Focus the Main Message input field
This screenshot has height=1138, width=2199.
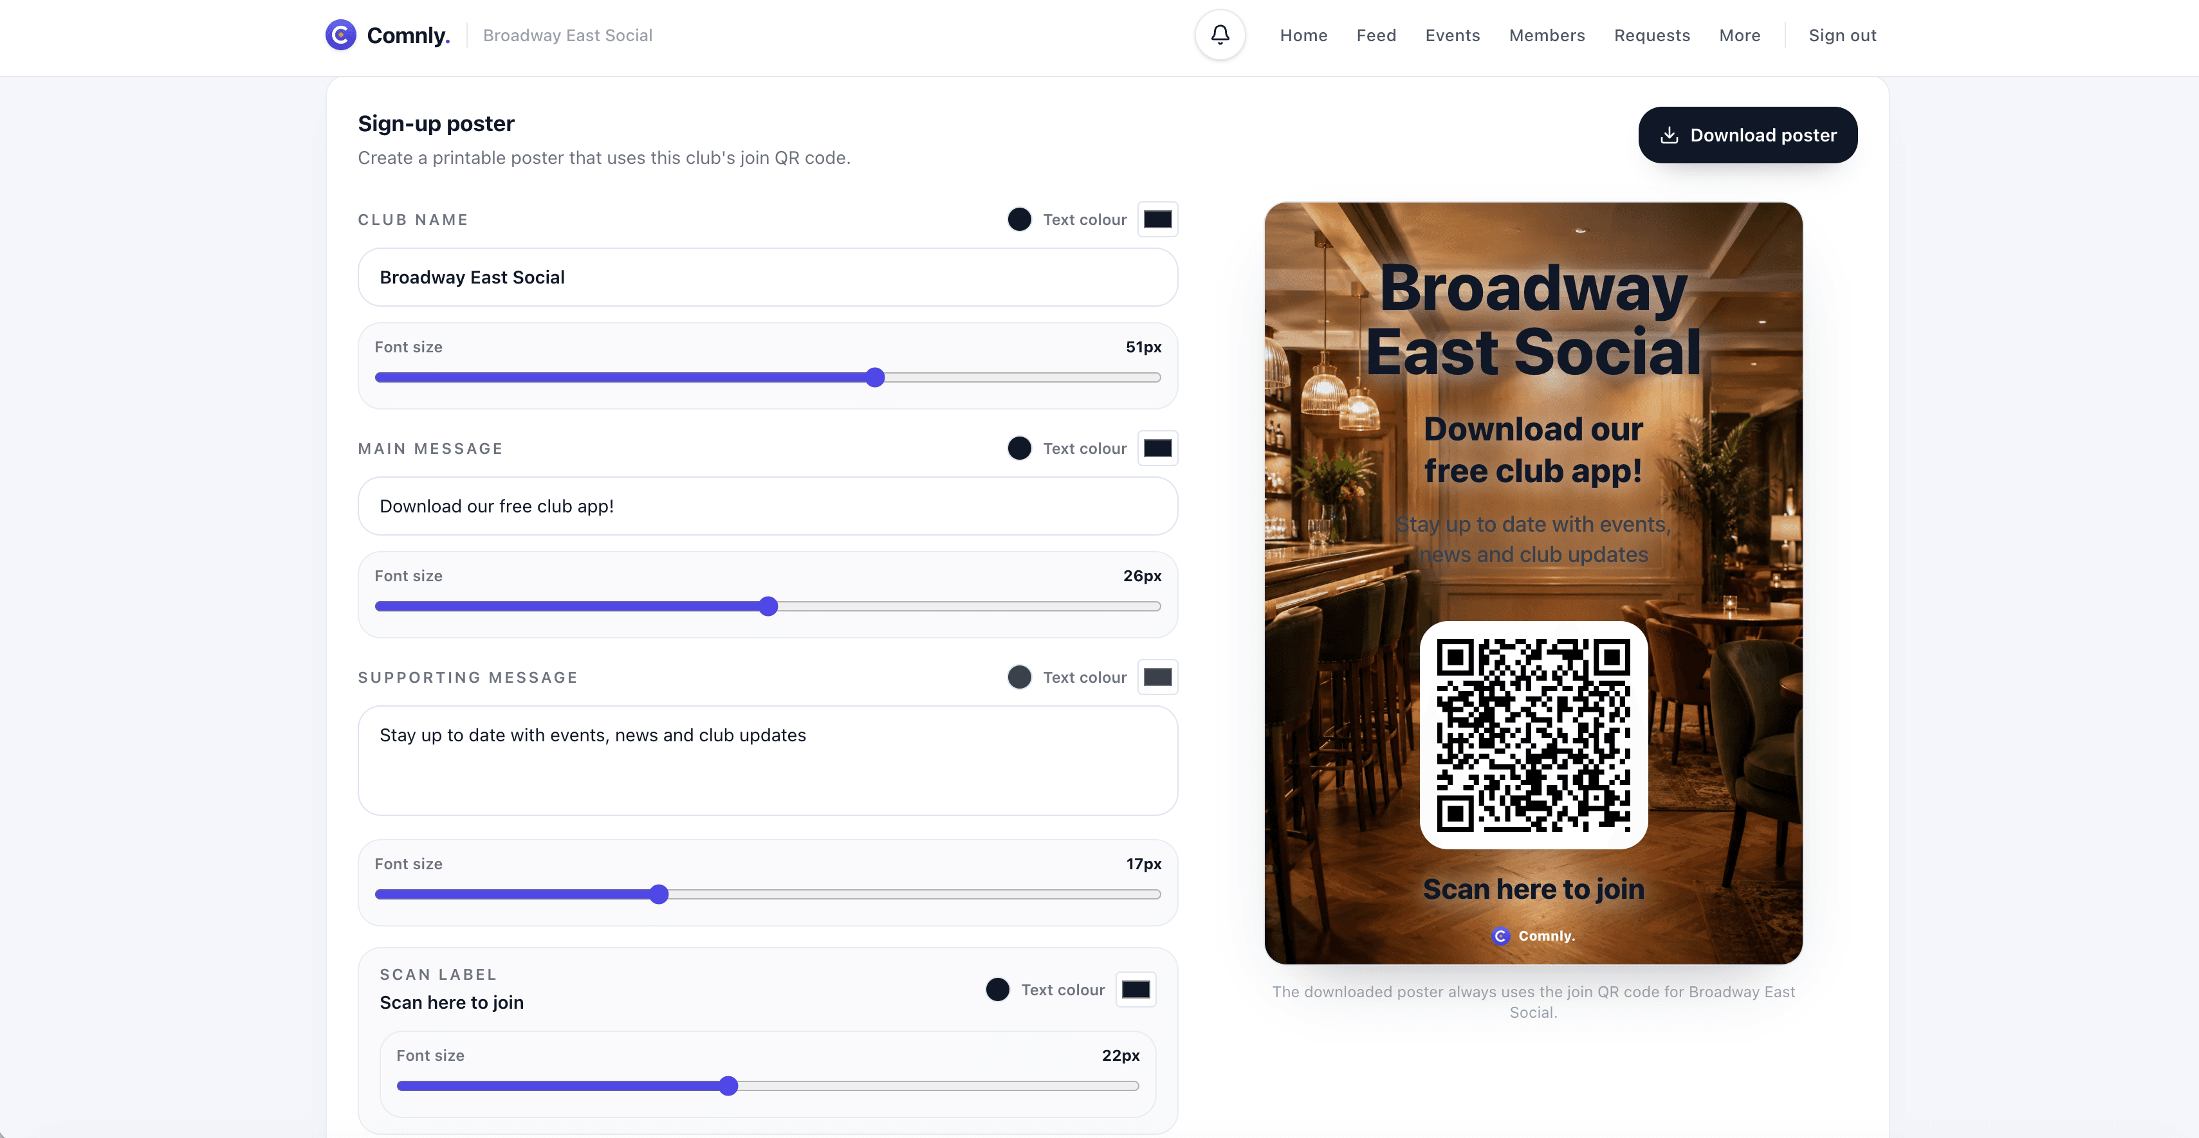[768, 506]
